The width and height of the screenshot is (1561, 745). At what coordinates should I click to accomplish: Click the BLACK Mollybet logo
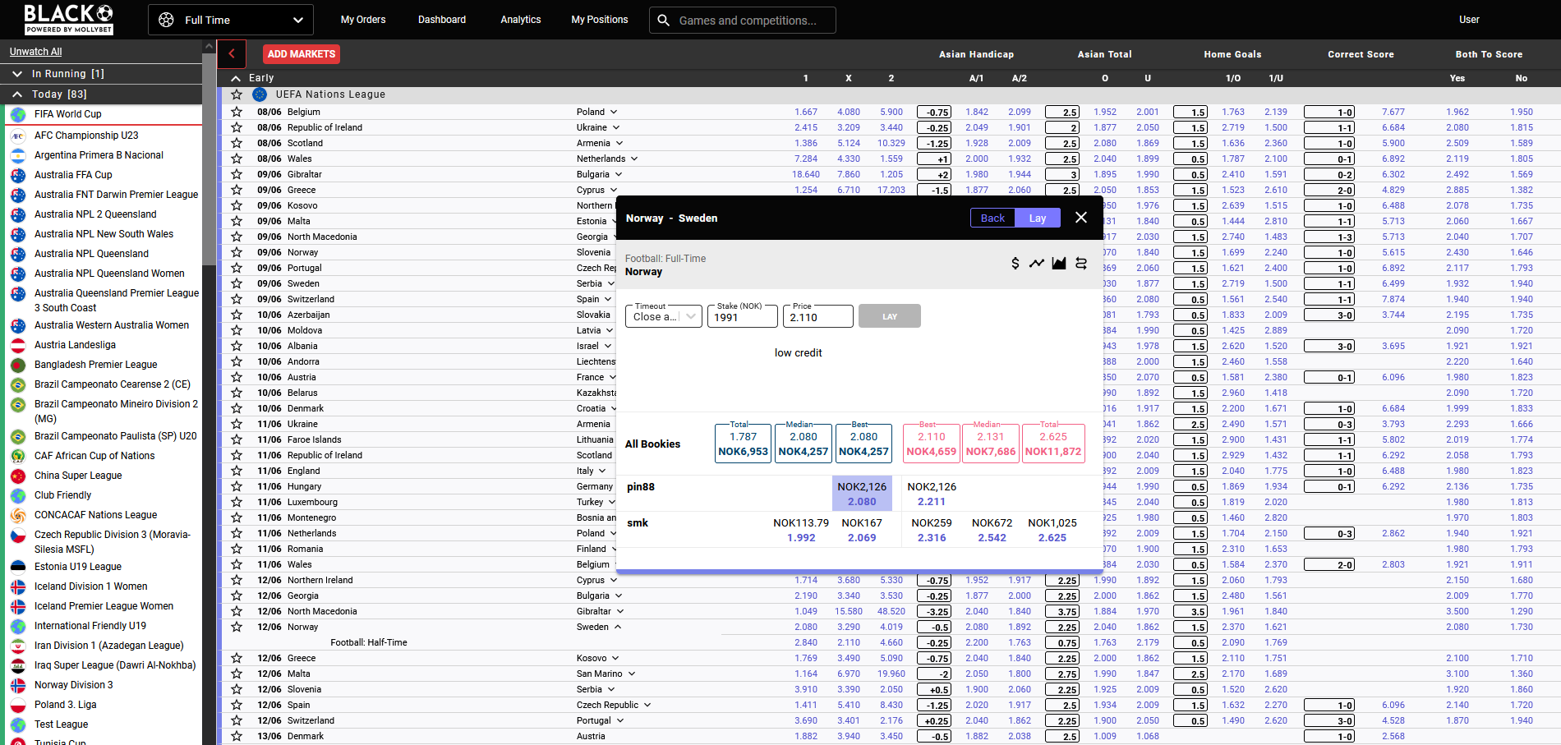68,19
